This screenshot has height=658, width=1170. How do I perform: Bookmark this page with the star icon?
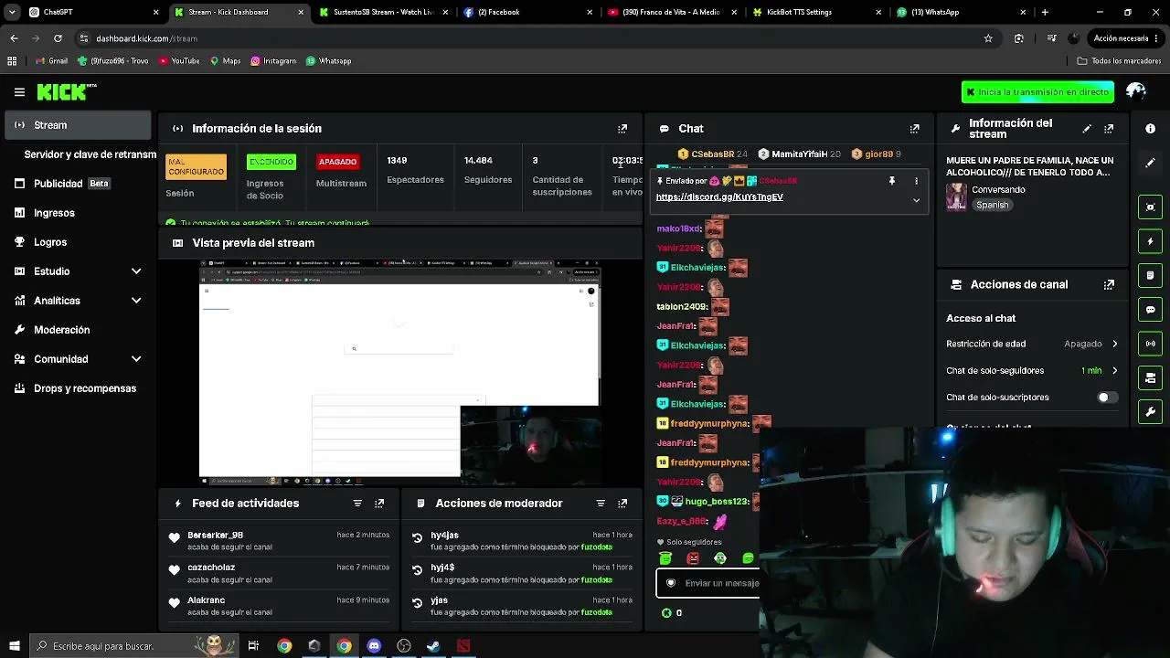click(x=988, y=38)
